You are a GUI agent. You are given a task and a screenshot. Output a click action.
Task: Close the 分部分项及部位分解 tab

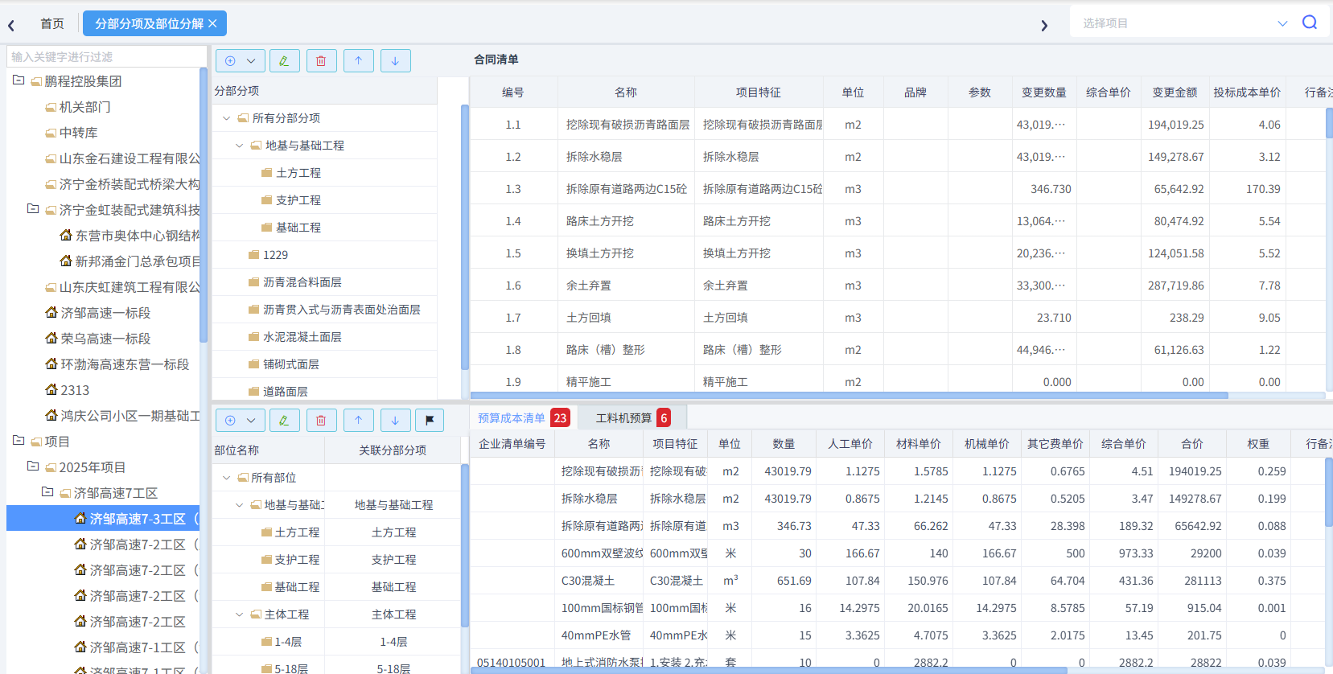[212, 24]
